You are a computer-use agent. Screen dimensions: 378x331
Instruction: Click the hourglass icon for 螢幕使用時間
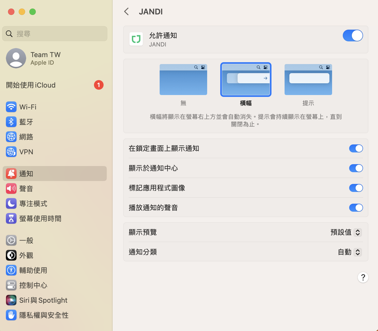click(x=11, y=219)
